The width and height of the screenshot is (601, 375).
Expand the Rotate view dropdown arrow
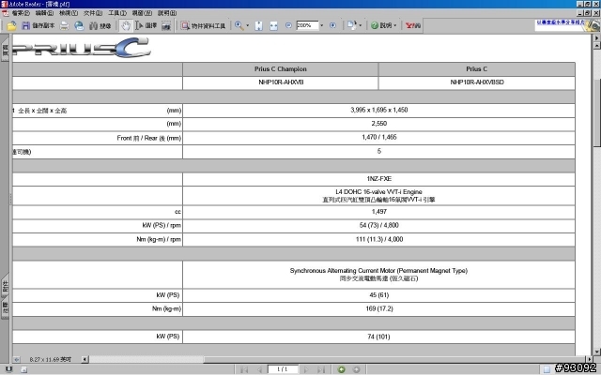[x=360, y=25]
